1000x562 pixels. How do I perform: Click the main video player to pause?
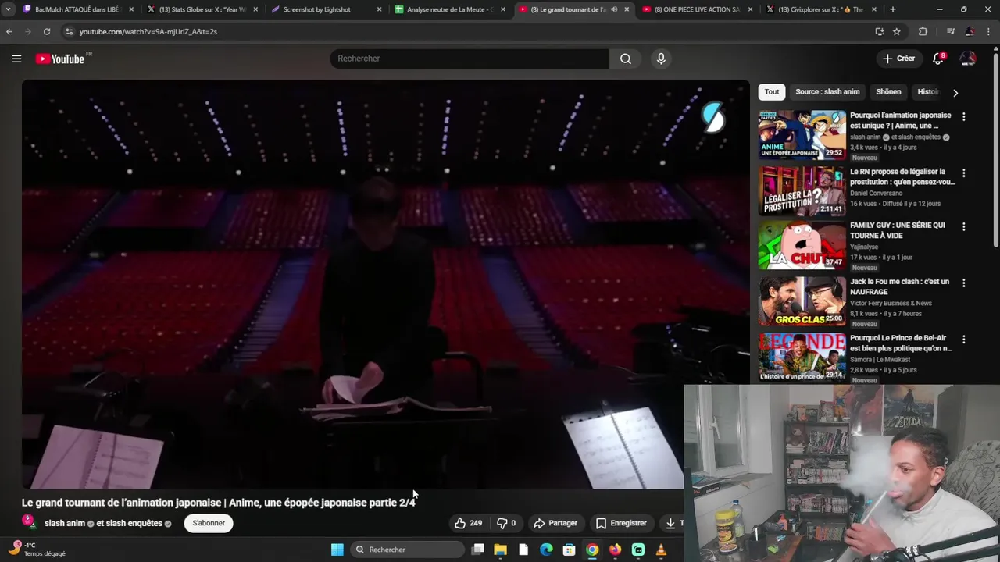point(385,284)
